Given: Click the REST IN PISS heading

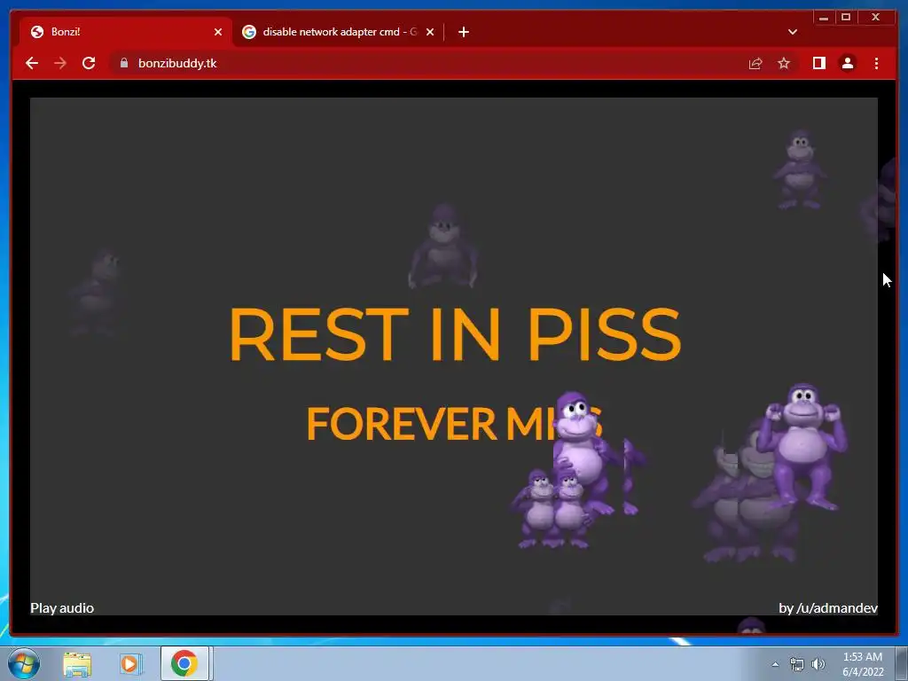Looking at the screenshot, I should 455,334.
